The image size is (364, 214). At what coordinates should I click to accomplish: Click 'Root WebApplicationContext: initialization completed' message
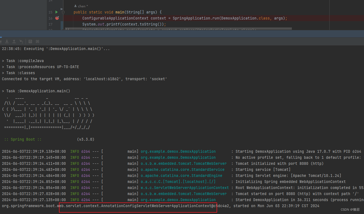point(300,188)
